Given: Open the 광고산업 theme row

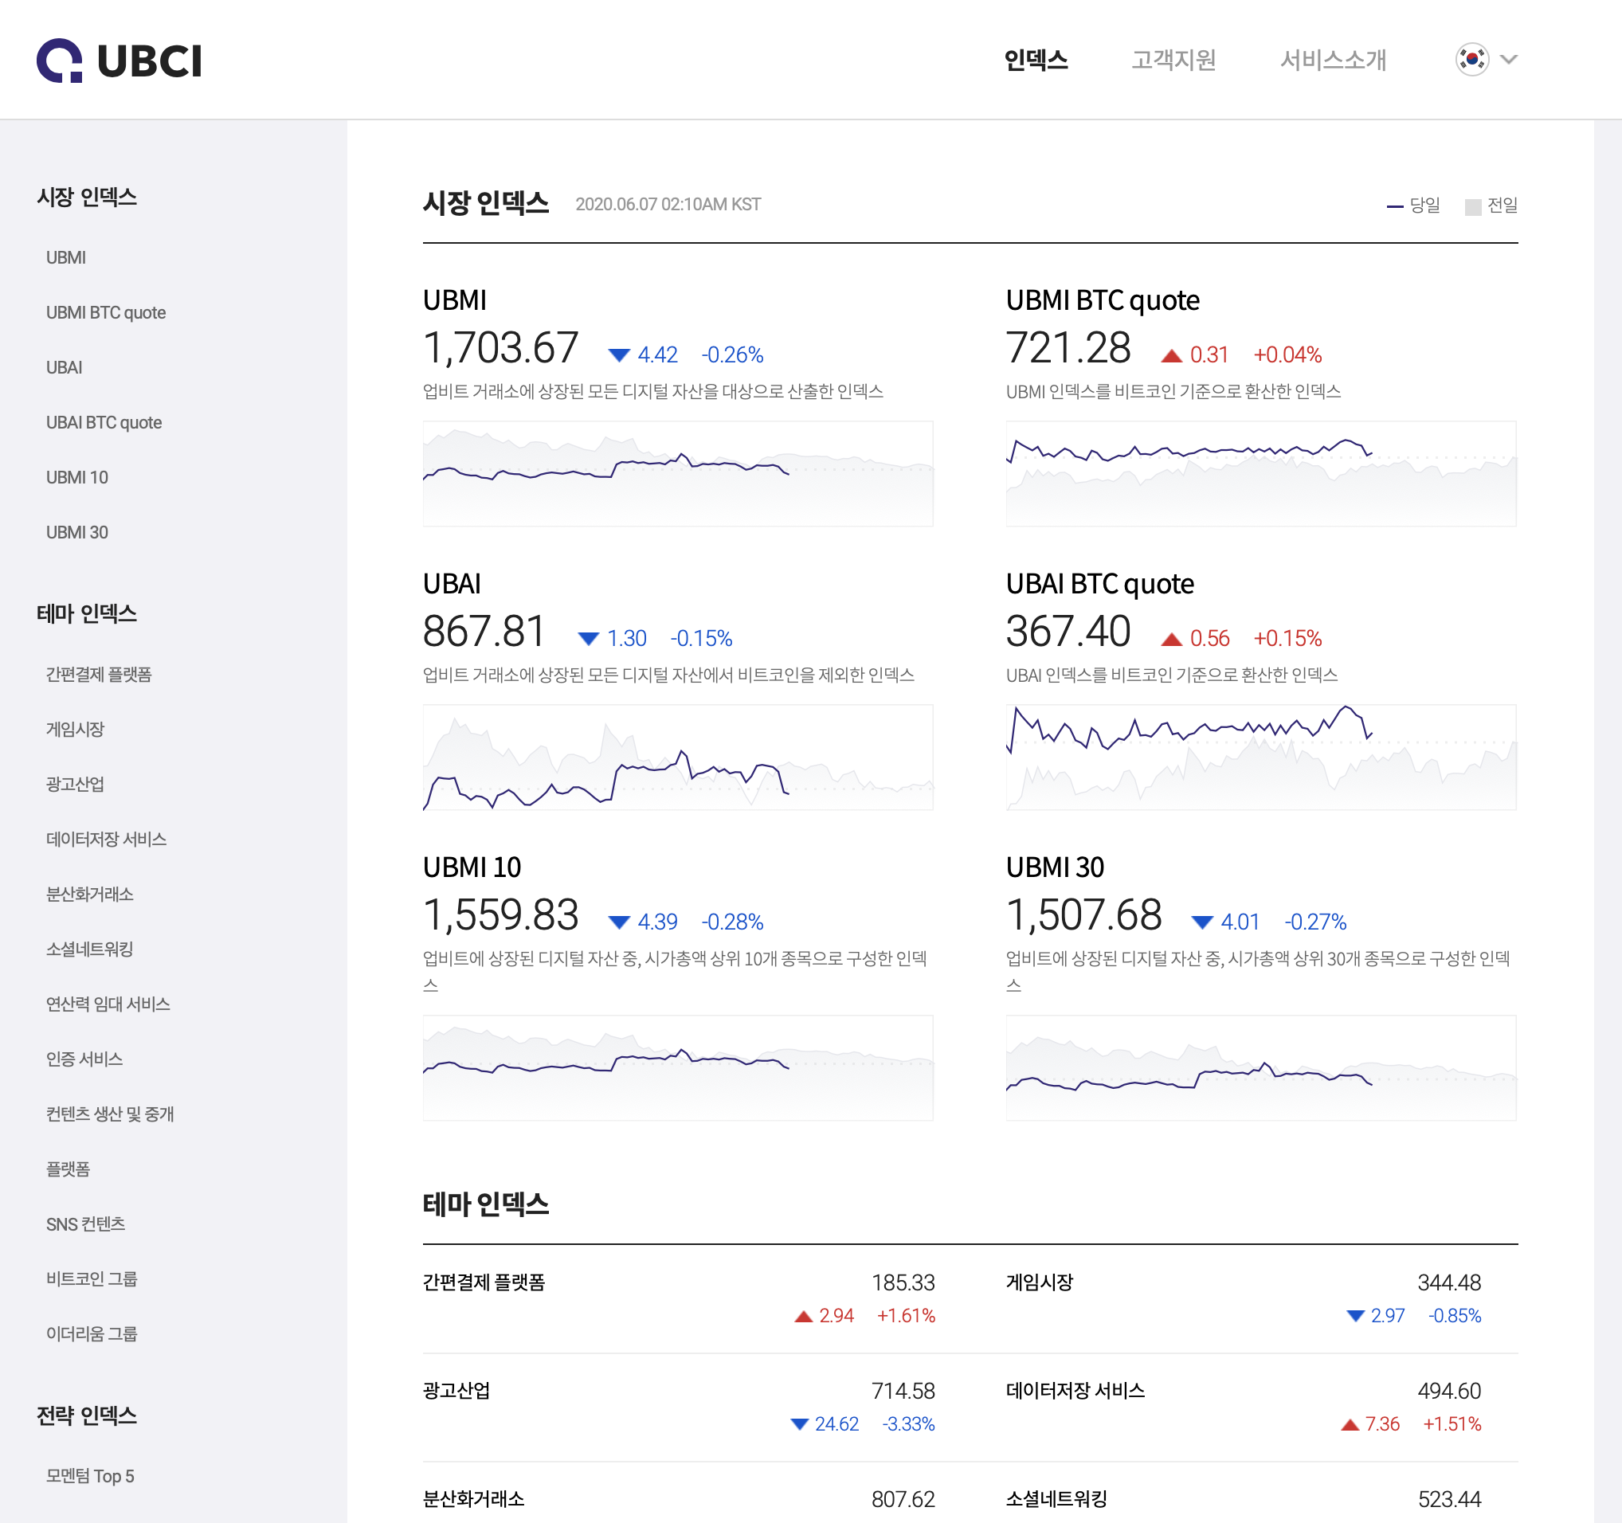Looking at the screenshot, I should click(x=679, y=1408).
